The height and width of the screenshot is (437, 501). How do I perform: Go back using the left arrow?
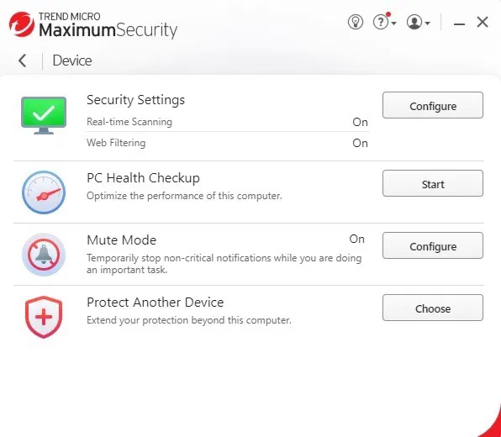[23, 61]
